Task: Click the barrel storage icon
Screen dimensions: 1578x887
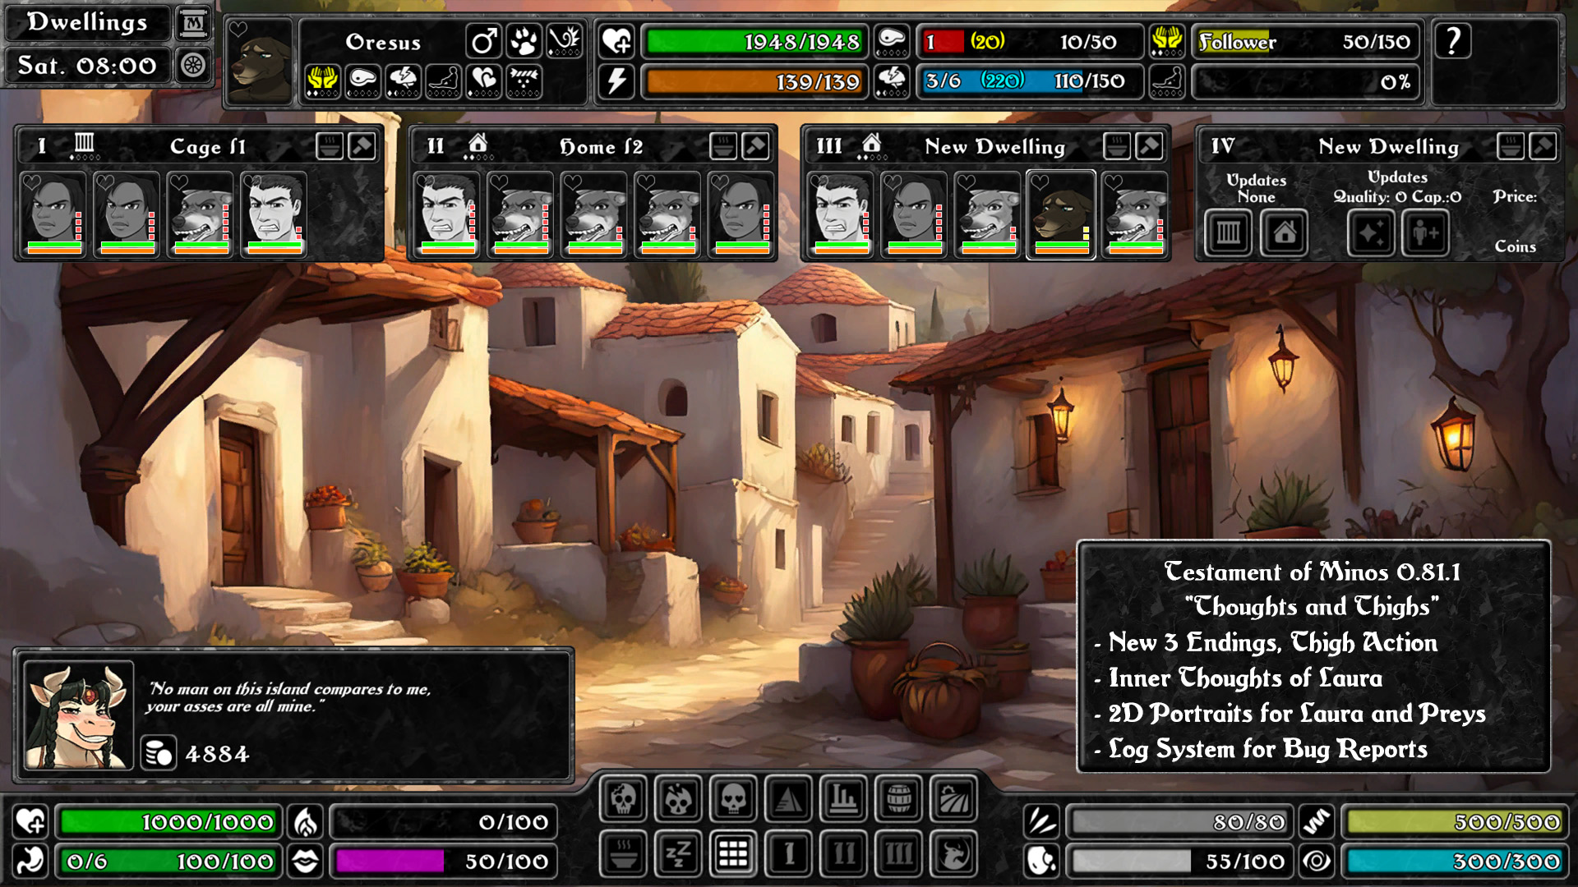Action: point(899,798)
